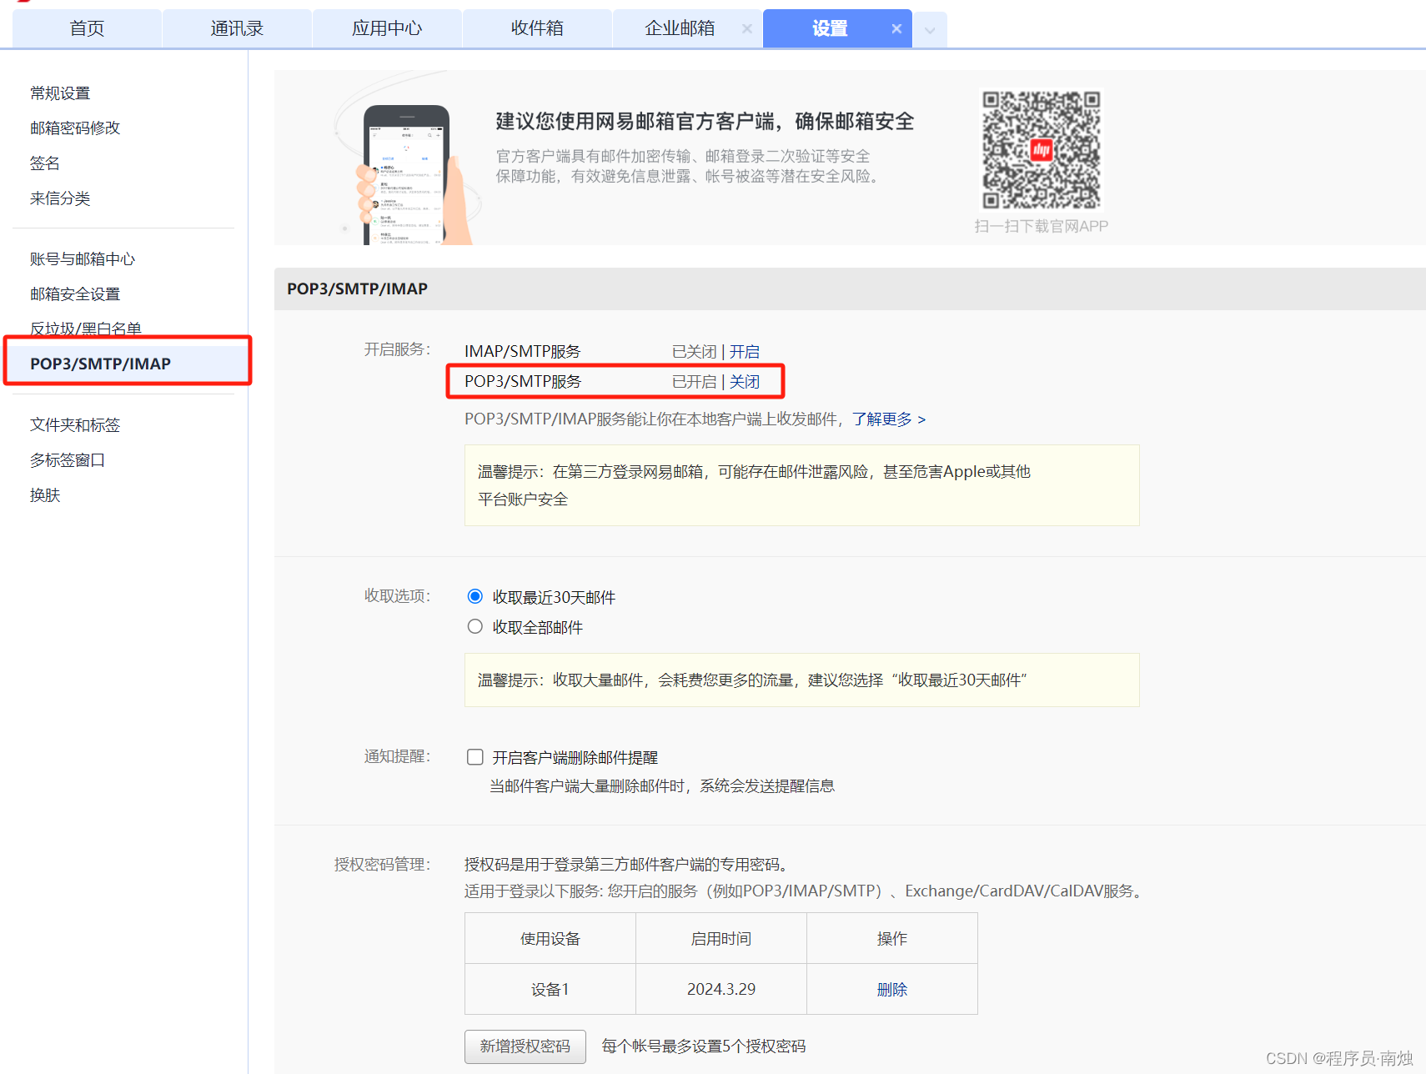Open 常规设置 in sidebar
Viewport: 1426px width, 1074px height.
coord(60,93)
